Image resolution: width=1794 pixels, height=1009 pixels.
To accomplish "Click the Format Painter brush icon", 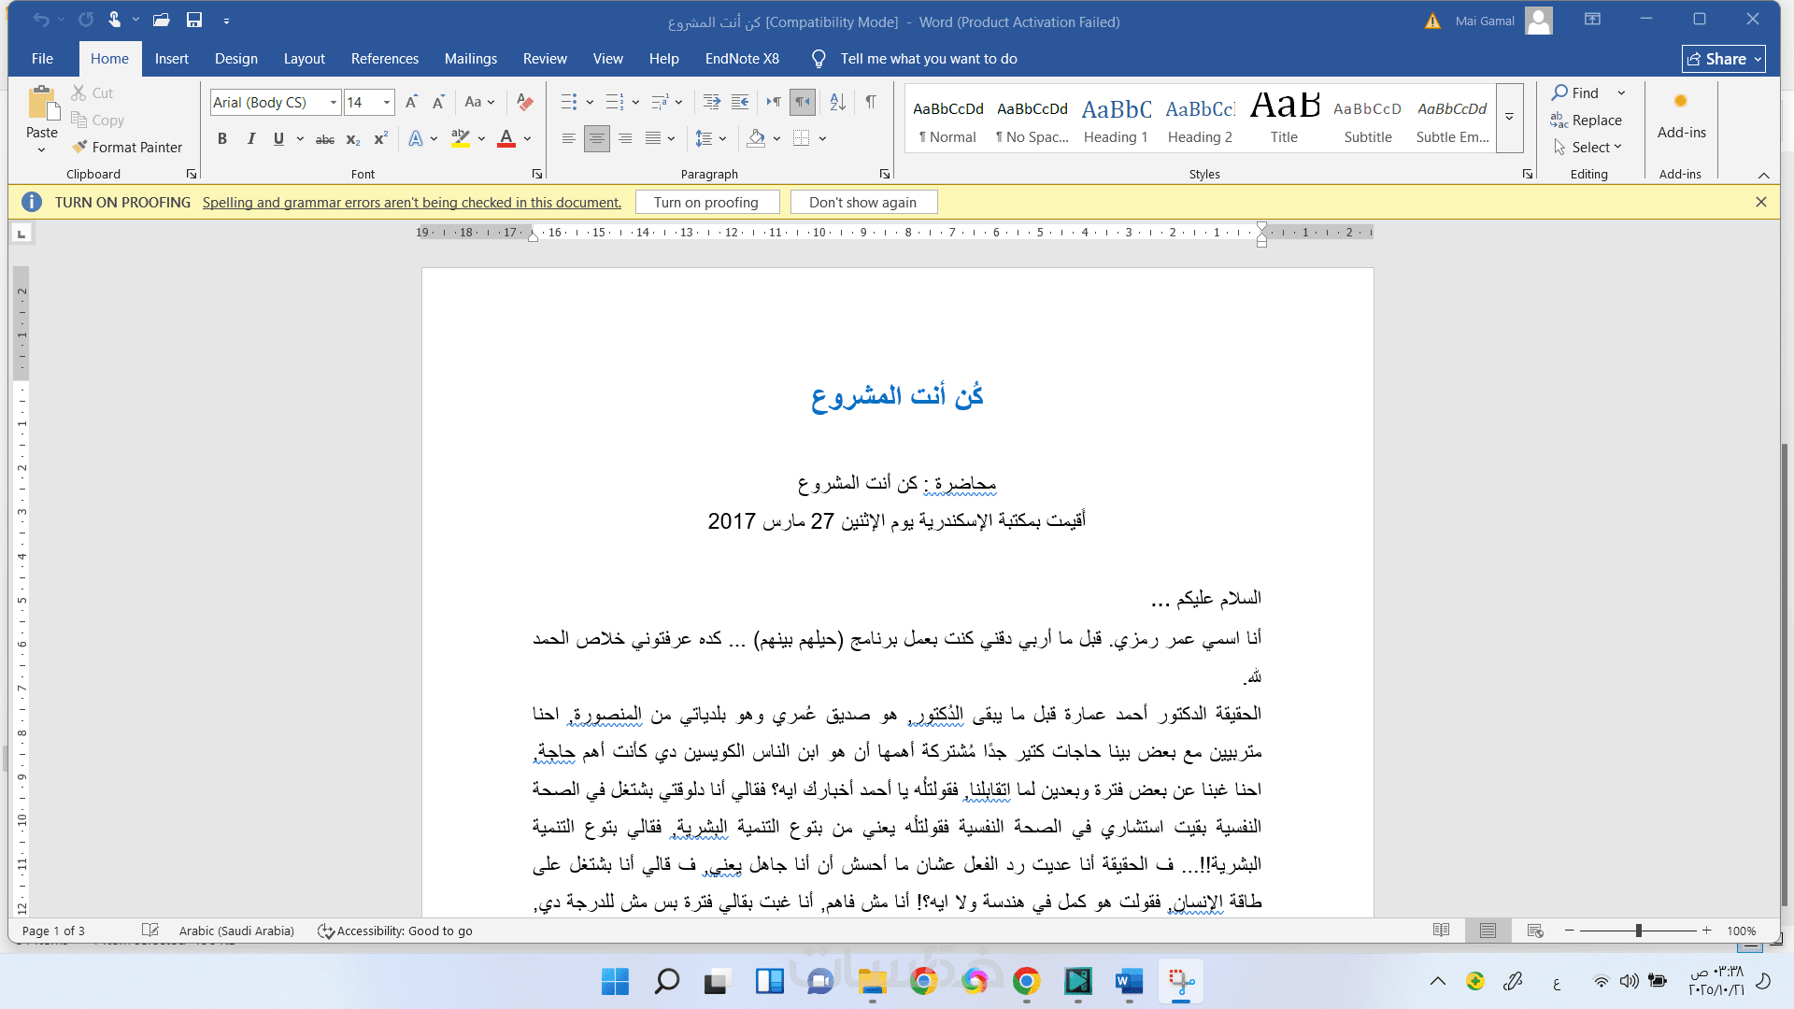I will pos(80,147).
